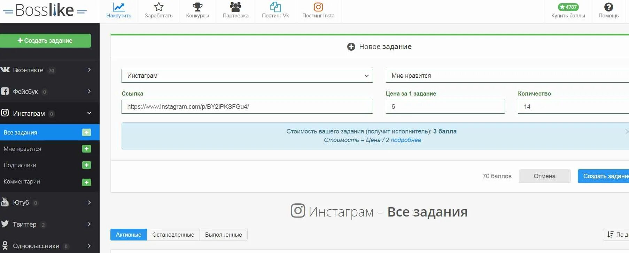Image resolution: width=629 pixels, height=253 pixels.
Task: Click the Ютуб sidebar icon
Action: pyautogui.click(x=5, y=202)
